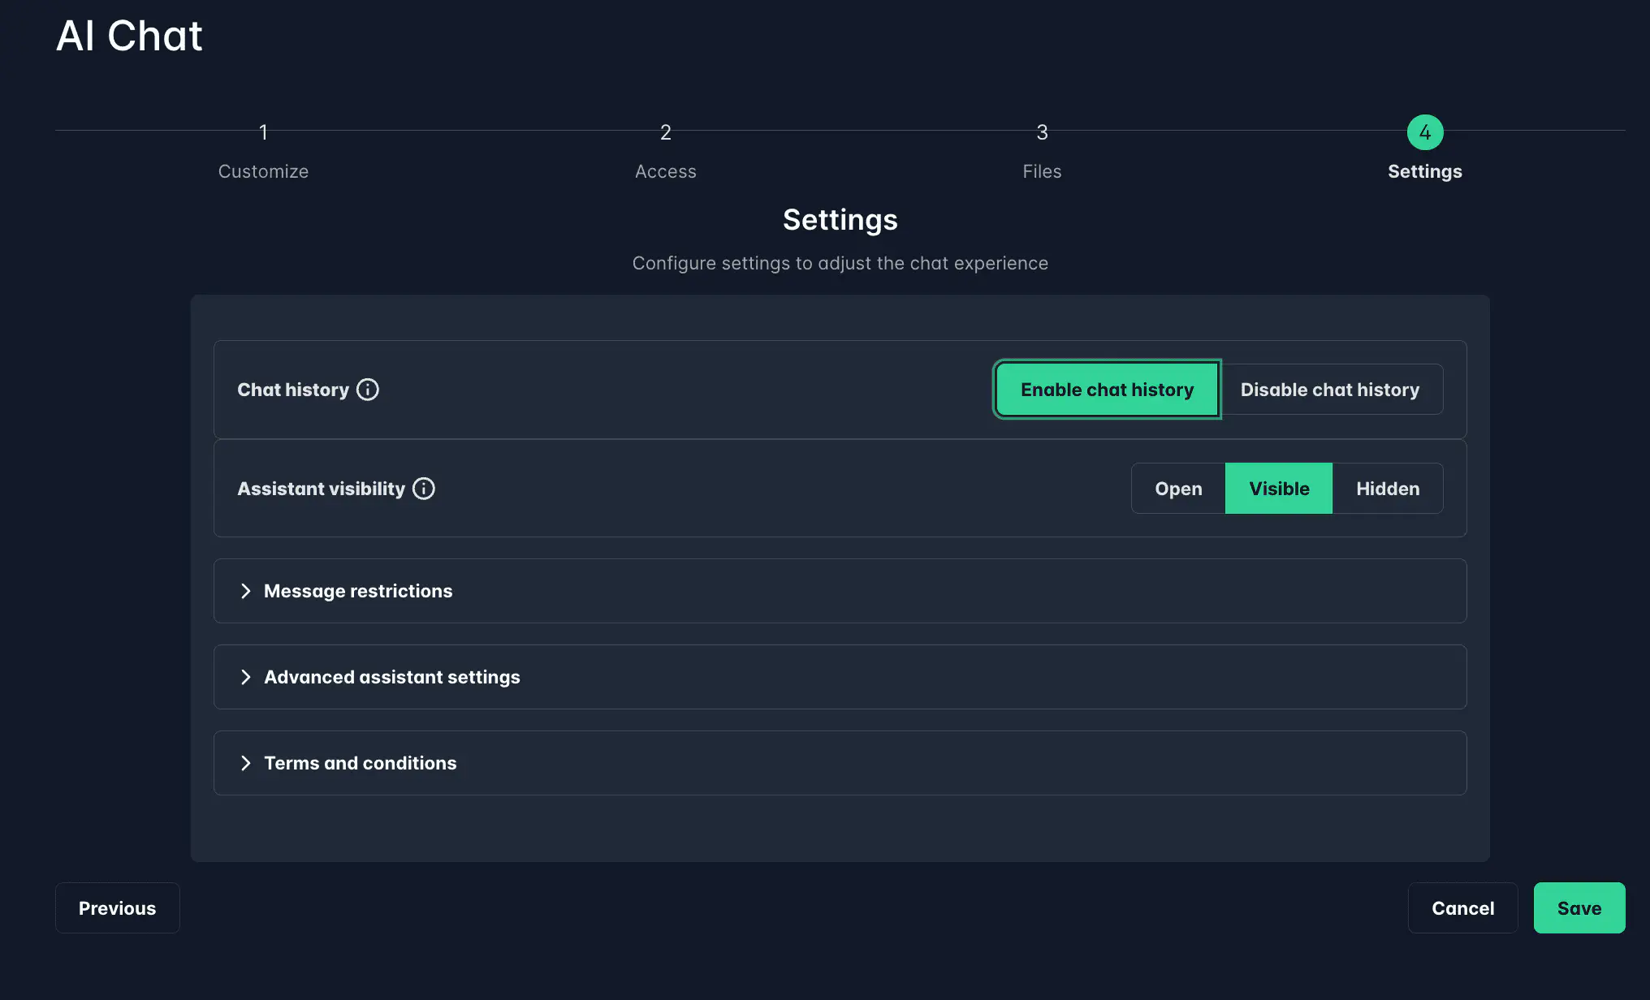Go back with the Previous button

tap(117, 908)
